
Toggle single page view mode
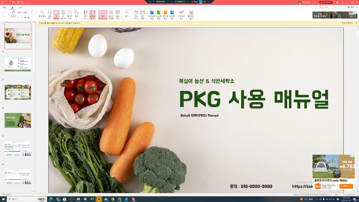(x=56, y=15)
